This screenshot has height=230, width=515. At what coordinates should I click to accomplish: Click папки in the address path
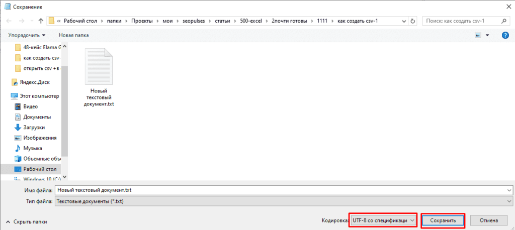pyautogui.click(x=114, y=21)
